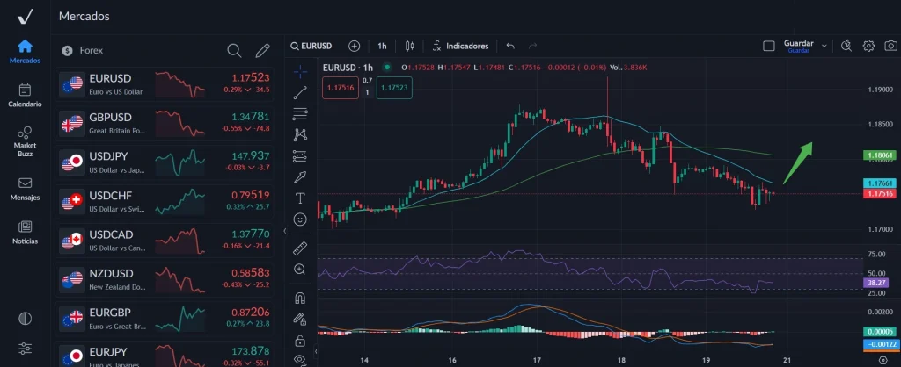Click the edit watchlist pencil icon
The width and height of the screenshot is (901, 367).
[x=262, y=51]
